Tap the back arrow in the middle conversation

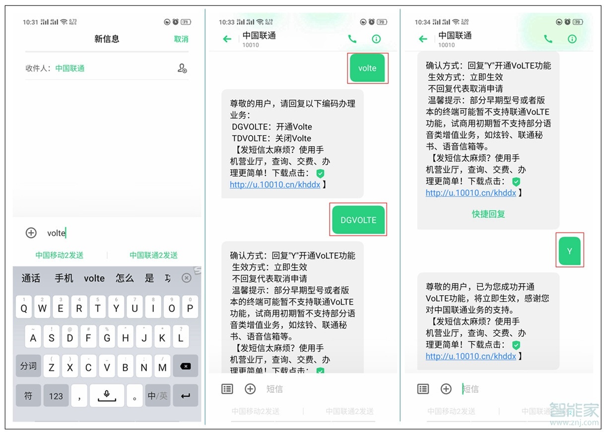click(227, 39)
